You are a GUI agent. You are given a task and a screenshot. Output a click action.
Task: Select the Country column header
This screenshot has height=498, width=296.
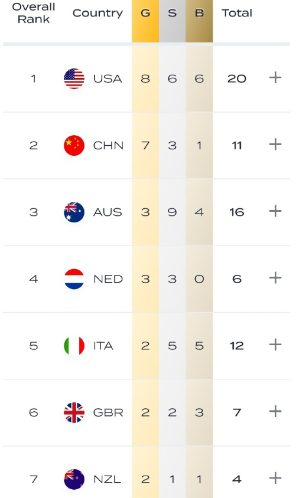[97, 14]
